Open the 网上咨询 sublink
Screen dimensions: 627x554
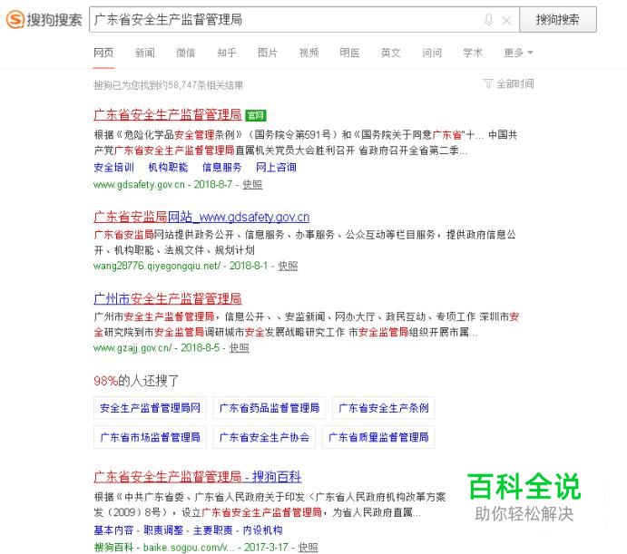276,167
